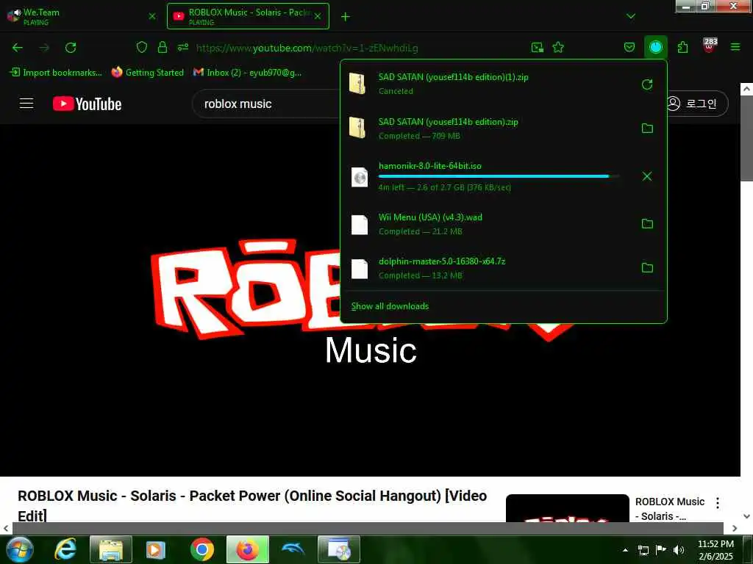Open the Extensions puzzle icon
Screen dimensions: 753x564
tap(682, 47)
